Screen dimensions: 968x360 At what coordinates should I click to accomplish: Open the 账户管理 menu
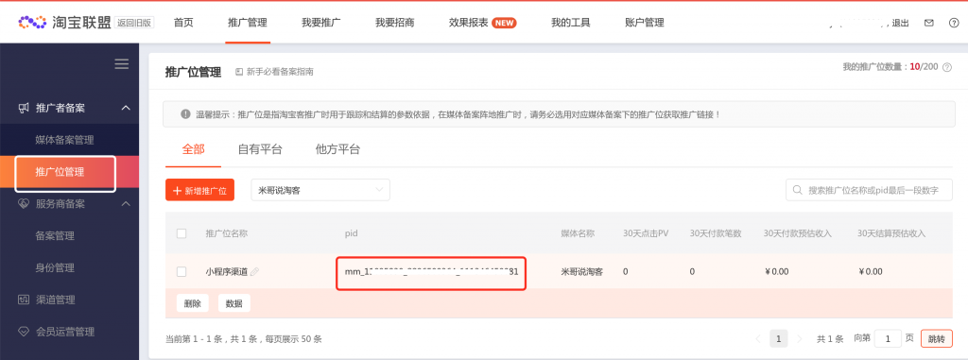pyautogui.click(x=645, y=23)
